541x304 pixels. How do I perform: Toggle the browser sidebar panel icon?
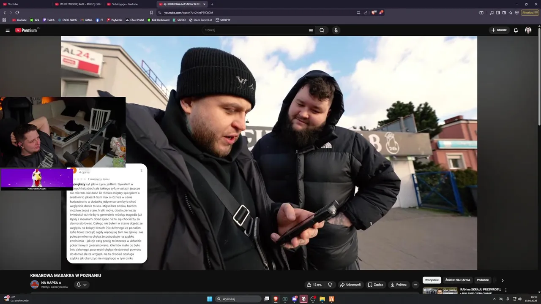tap(498, 13)
